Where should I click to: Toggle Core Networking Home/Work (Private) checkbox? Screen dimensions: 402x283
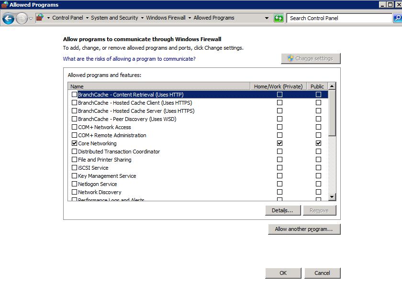279,143
